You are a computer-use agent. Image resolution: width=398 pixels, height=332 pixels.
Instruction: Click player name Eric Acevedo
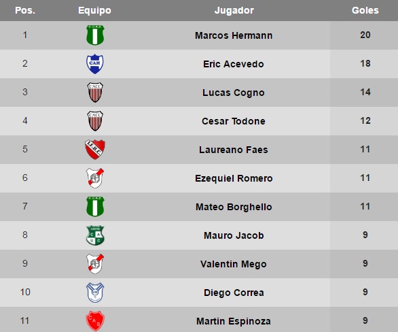pos(234,64)
